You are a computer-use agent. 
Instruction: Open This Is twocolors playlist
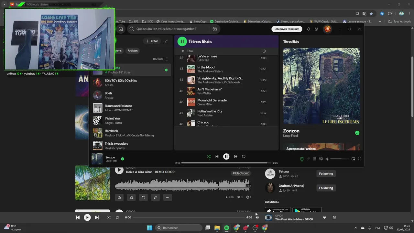(130, 146)
